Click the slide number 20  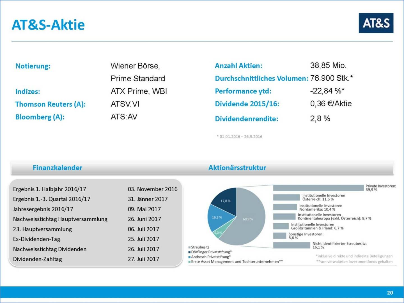(390, 293)
